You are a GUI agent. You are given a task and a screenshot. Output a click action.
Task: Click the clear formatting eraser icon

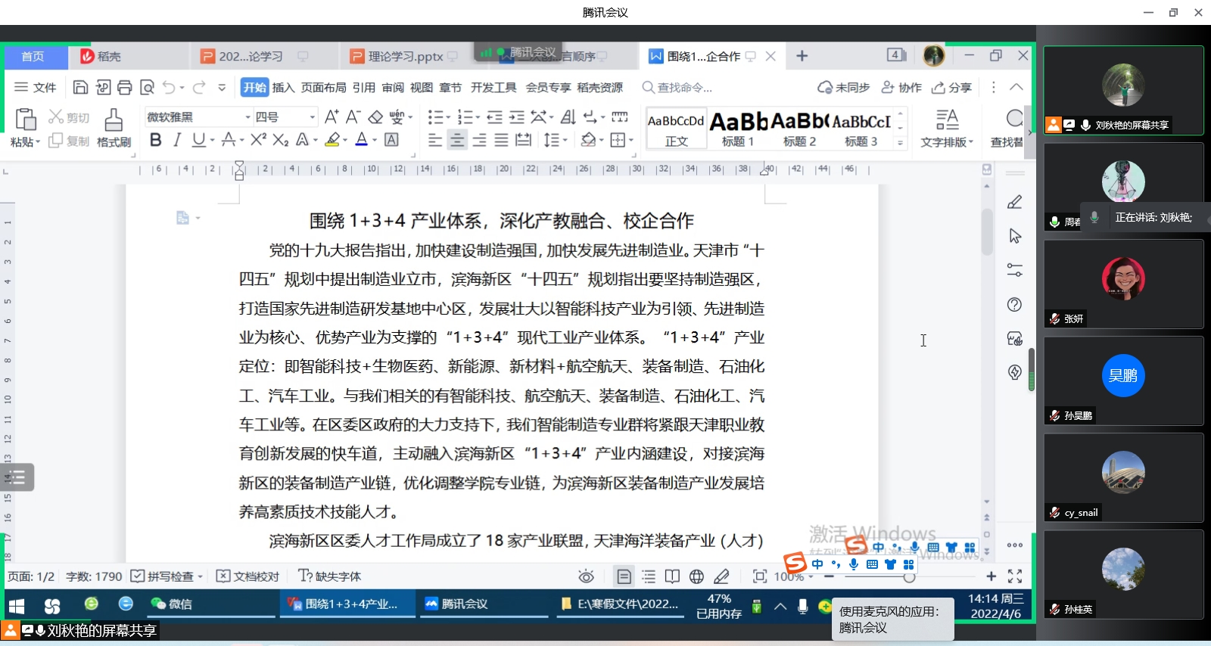pyautogui.click(x=375, y=116)
